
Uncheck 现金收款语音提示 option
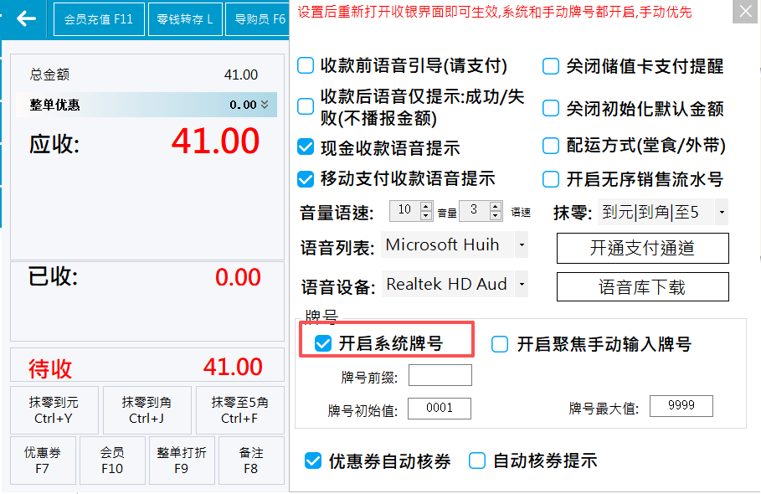point(306,148)
